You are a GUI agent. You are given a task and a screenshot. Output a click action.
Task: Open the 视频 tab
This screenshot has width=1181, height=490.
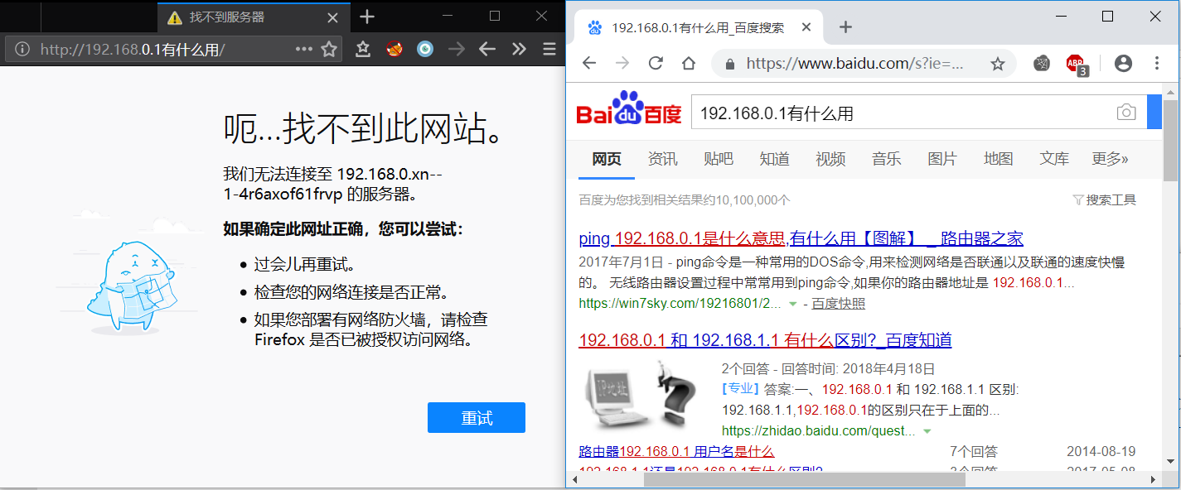pyautogui.click(x=830, y=158)
